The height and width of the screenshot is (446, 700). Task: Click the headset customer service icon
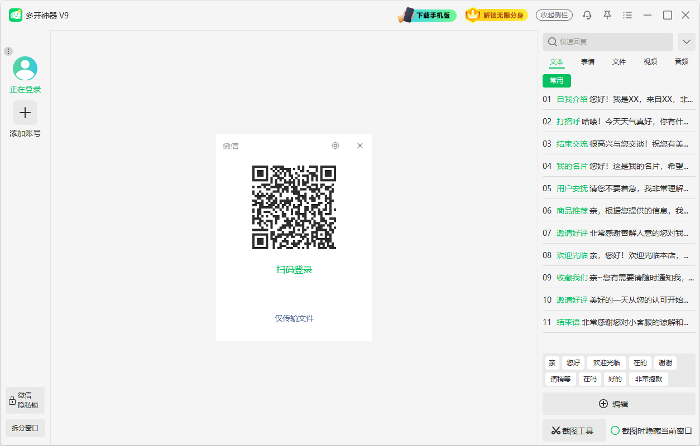[x=587, y=15]
